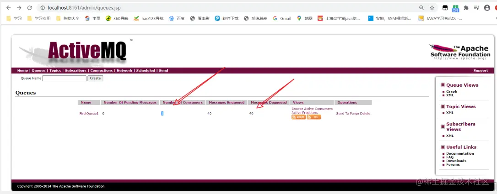This screenshot has width=497, height=194.
Task: Click the orange rss feed button
Action: click(x=314, y=117)
